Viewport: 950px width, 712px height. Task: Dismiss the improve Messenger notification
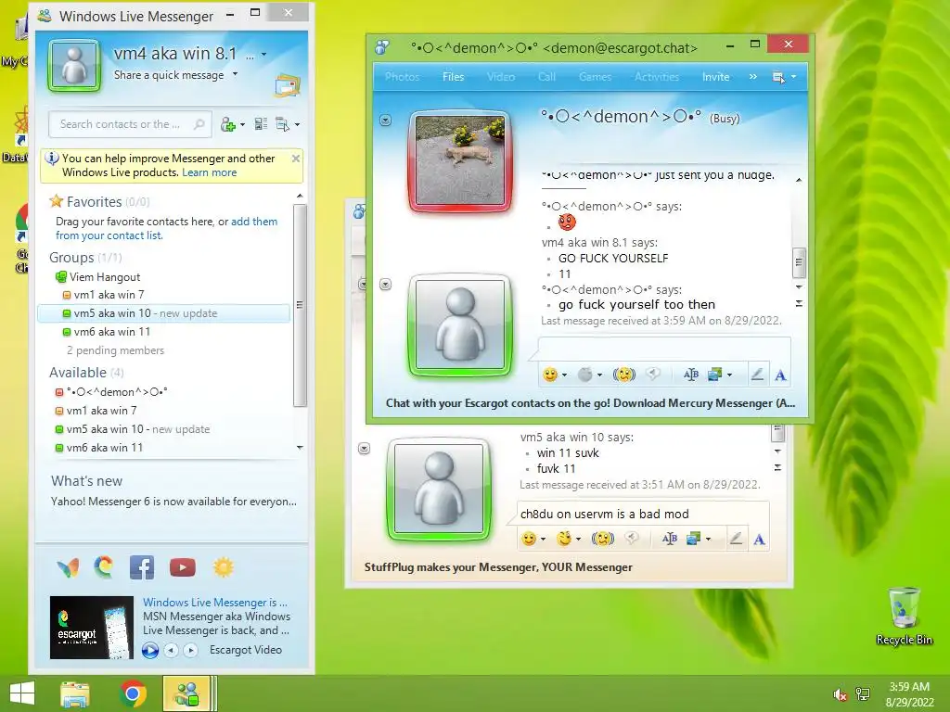click(296, 159)
